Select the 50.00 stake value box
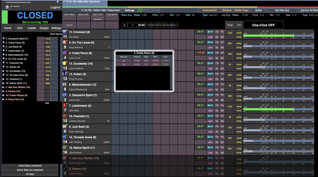The image size is (318, 177). coord(141,25)
